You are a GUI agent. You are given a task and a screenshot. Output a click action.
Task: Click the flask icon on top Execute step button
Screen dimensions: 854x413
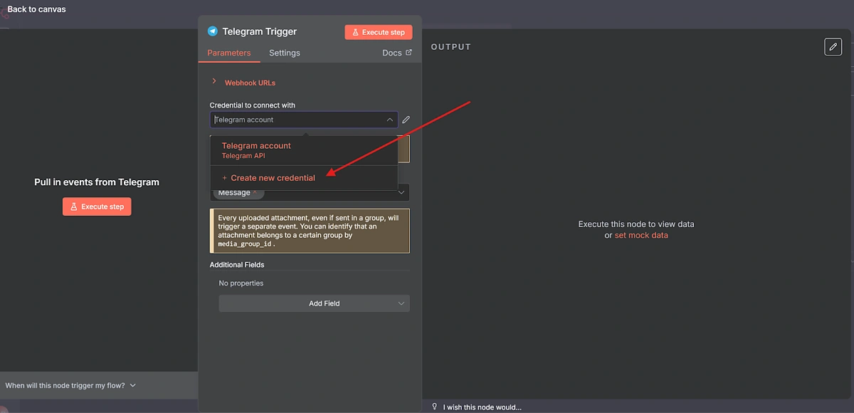[x=357, y=32]
